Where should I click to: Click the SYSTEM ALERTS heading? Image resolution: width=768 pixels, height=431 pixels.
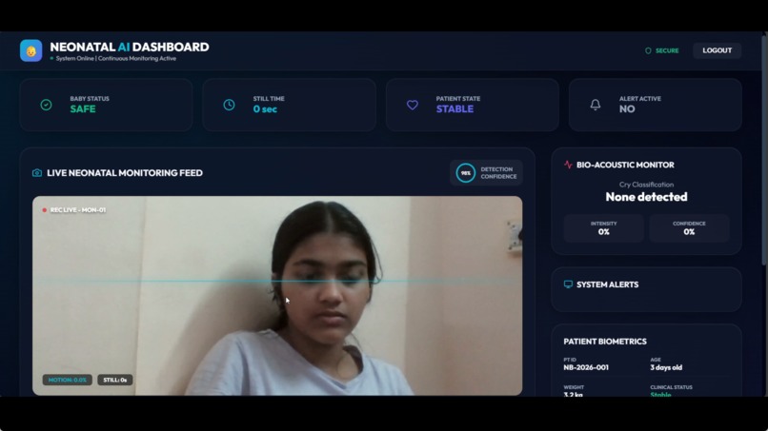click(x=607, y=284)
